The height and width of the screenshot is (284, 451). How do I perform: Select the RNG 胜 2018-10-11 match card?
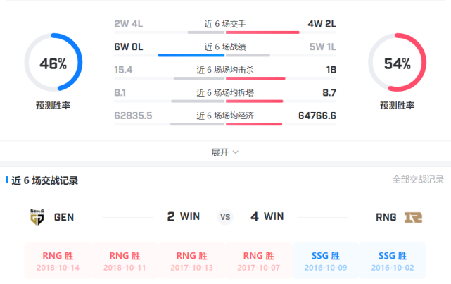(x=125, y=261)
